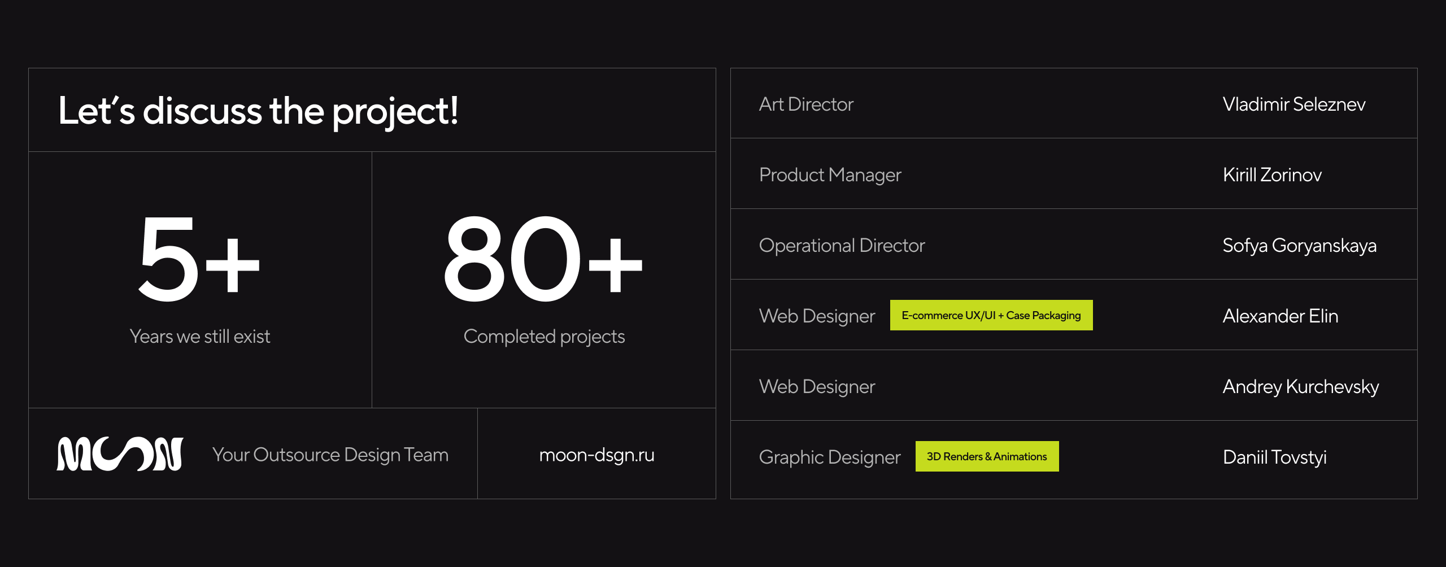Click the E-commerce UX/UI + Case Packaging tag
This screenshot has height=567, width=1446.
coord(991,315)
